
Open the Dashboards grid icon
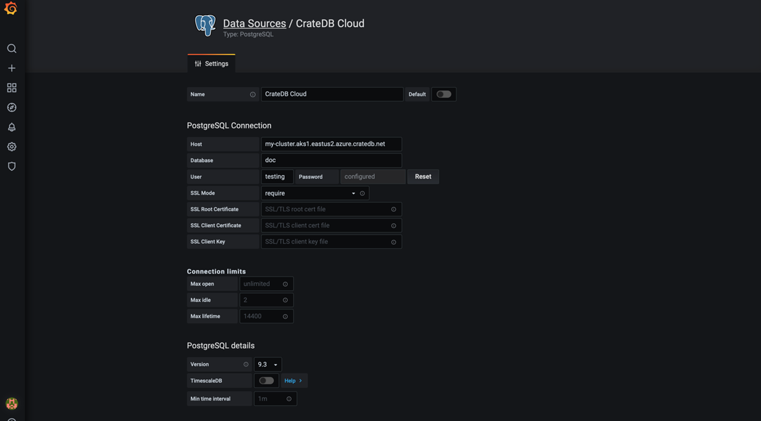pyautogui.click(x=11, y=88)
